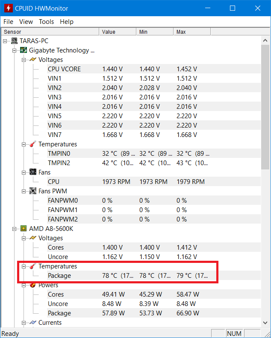Screen dimensions: 271x338
Task: Select the TMPIN2 temperature row
Action: pos(154,163)
